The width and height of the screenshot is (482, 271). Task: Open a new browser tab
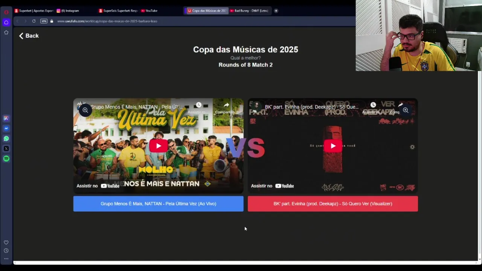276,11
